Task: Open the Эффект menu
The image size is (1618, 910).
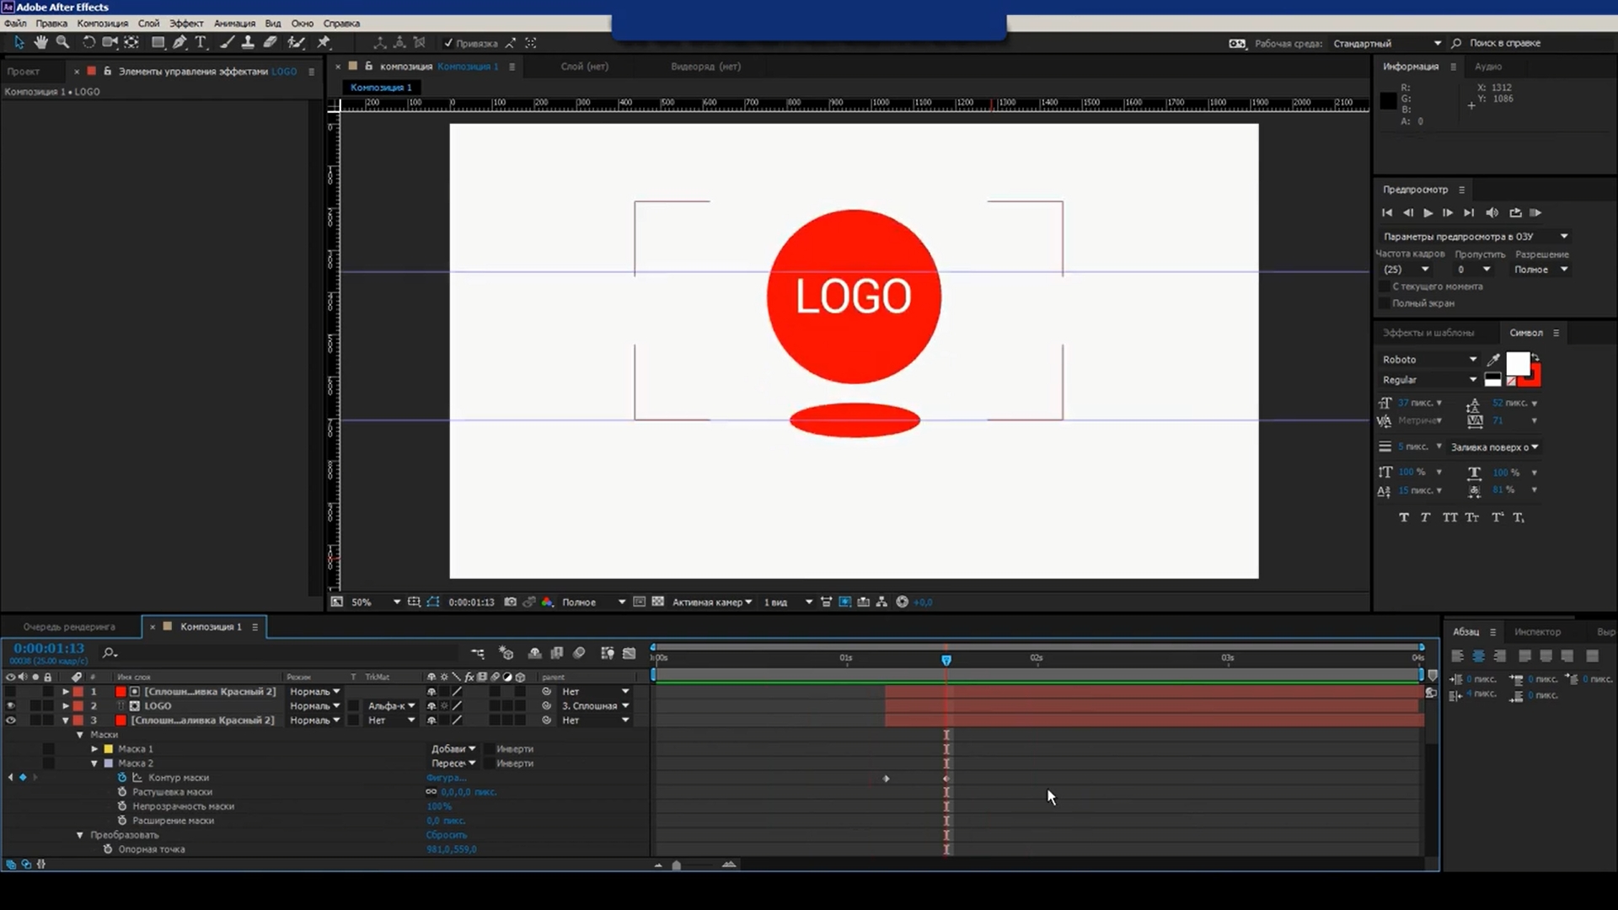Action: coord(186,24)
